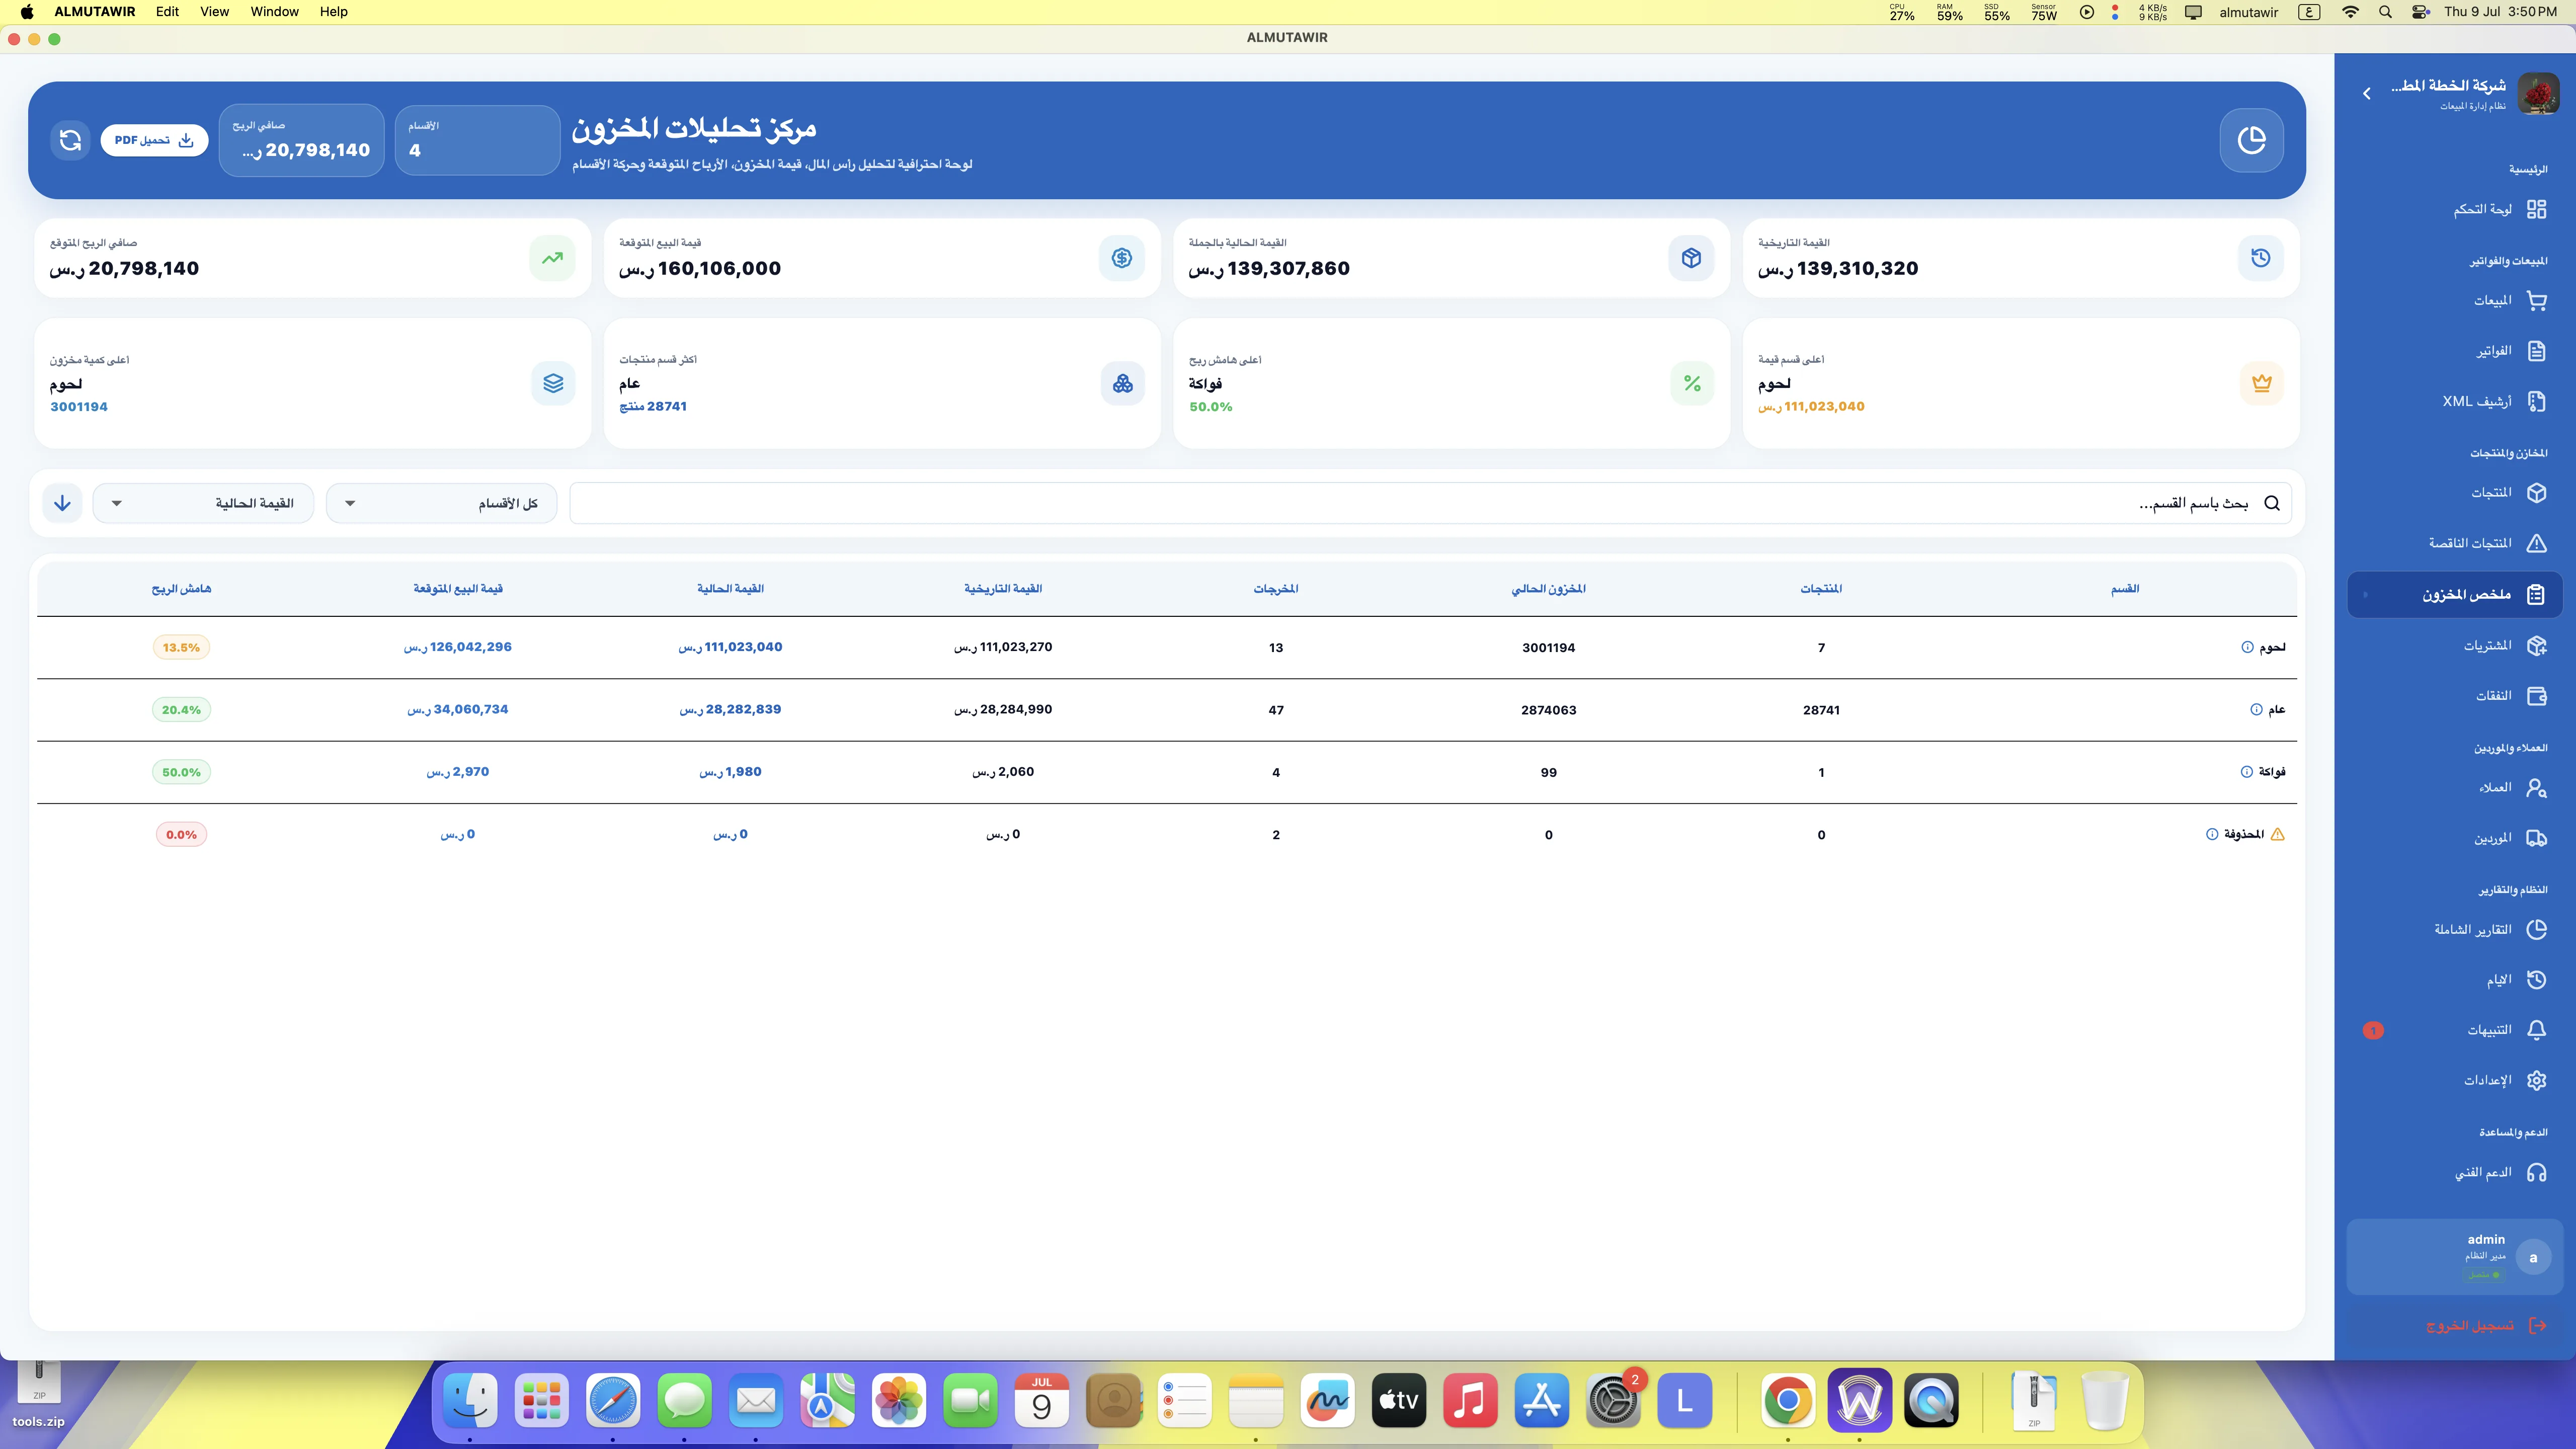
Task: Open the Window menu in menu bar
Action: [274, 12]
